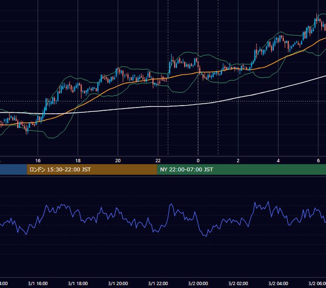Click the "2" hour label on chart axis
Image resolution: width=326 pixels, height=288 pixels.
(x=238, y=161)
